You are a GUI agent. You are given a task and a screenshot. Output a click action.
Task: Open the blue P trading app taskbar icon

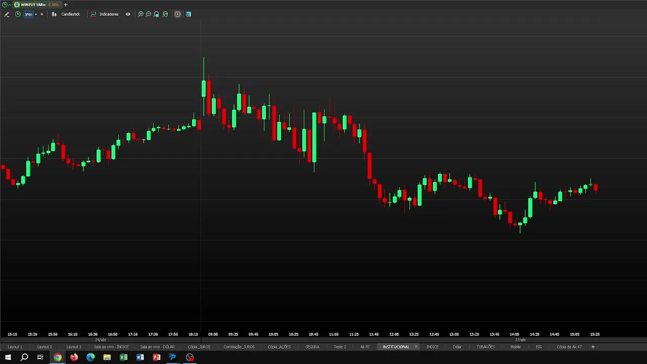(x=173, y=357)
